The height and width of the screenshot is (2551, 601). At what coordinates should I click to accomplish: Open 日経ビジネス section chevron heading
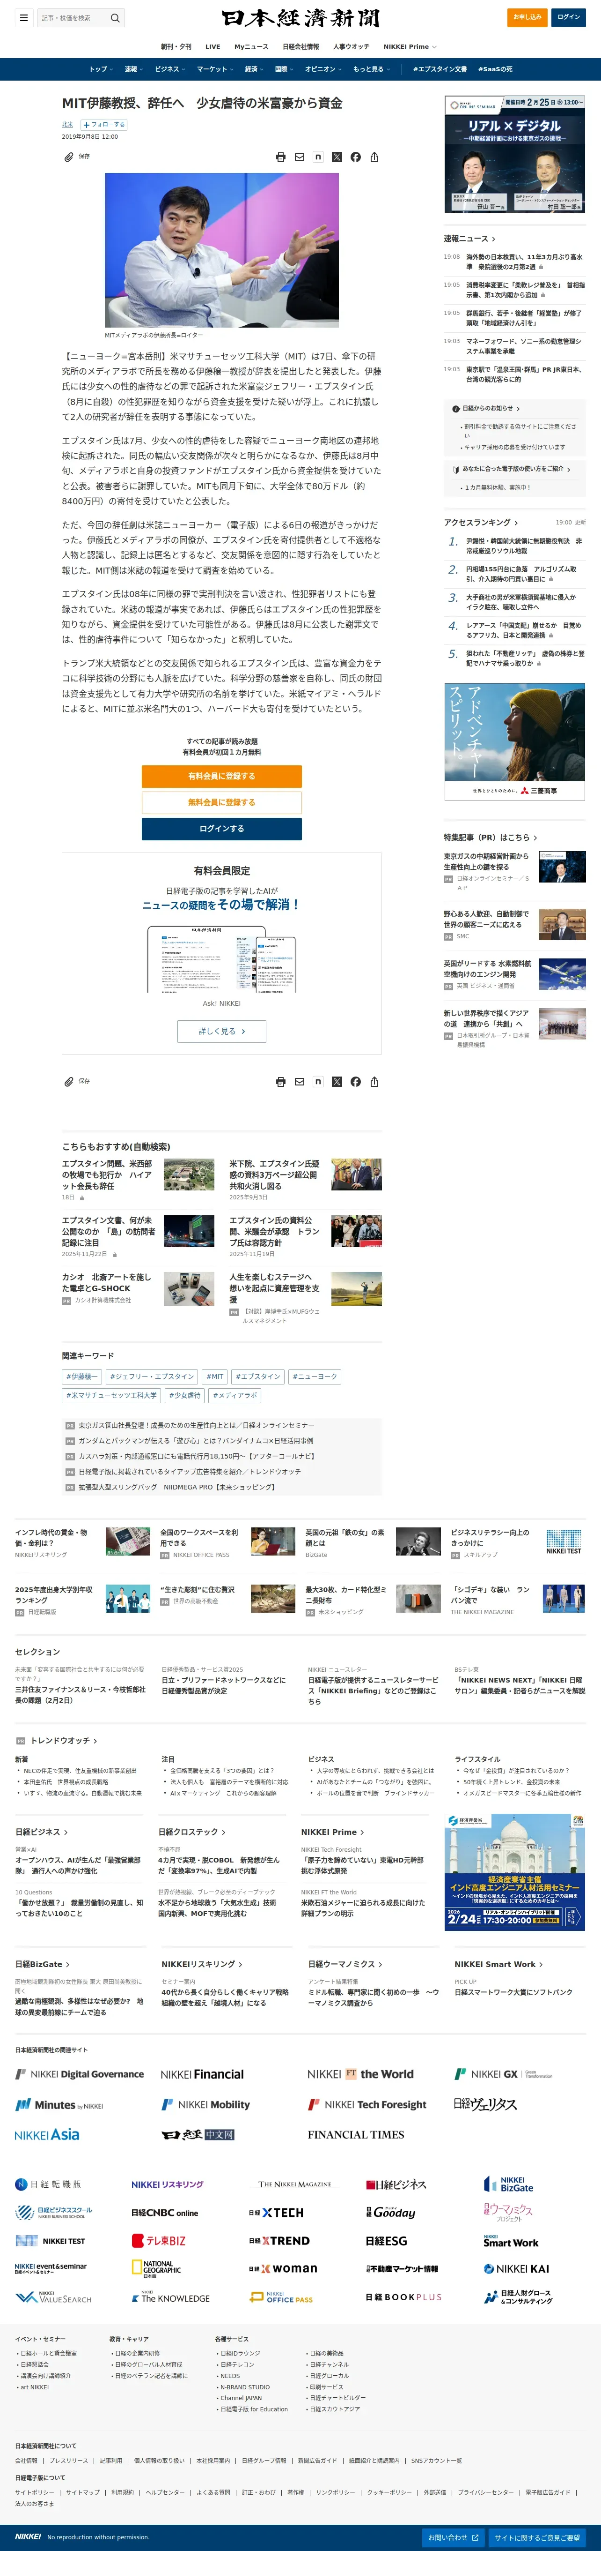pos(43,1832)
